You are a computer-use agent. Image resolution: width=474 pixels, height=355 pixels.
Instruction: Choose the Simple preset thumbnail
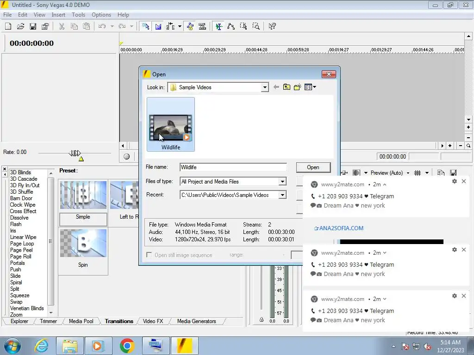[83, 196]
